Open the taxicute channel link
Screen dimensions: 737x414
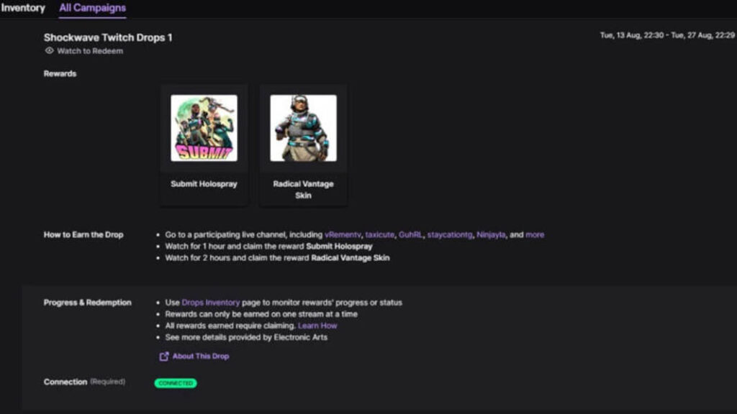pos(380,235)
